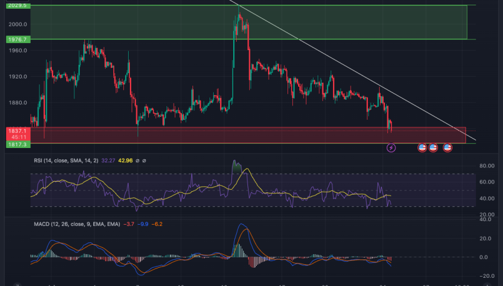
Task: Click the purple lightning event icon
Action: 391,147
